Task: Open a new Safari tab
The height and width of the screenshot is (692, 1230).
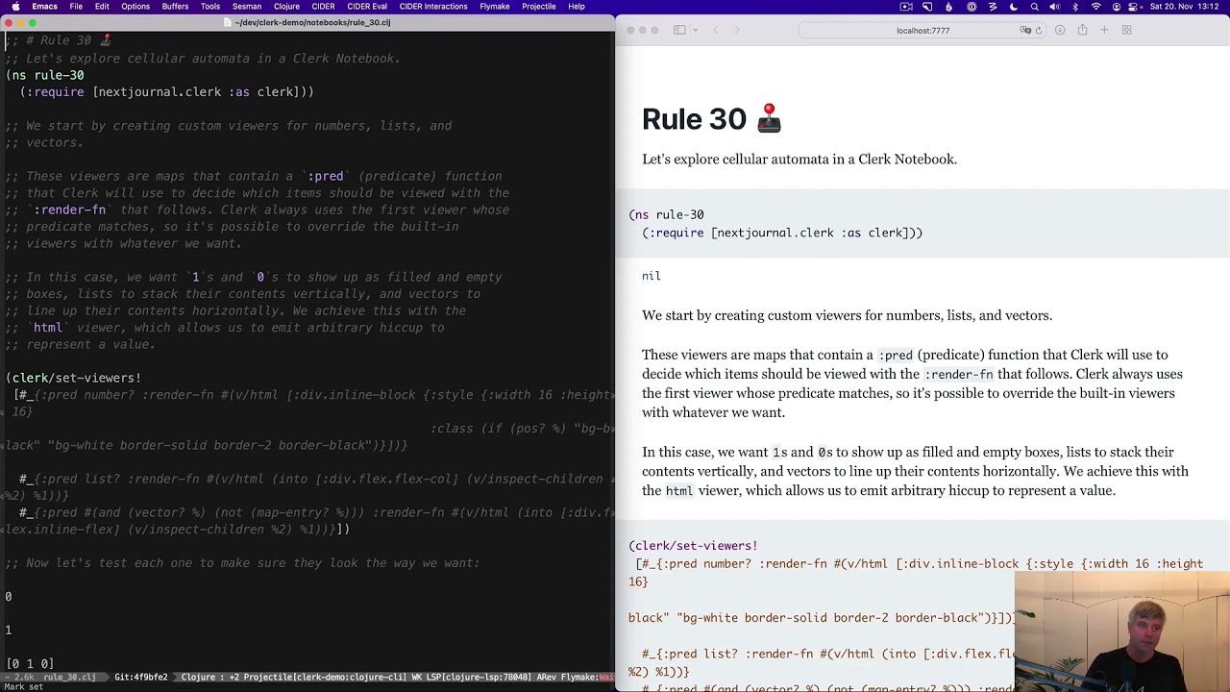Action: tap(1104, 31)
